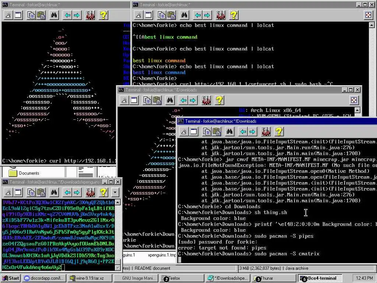
Task: Click Help question mark in the xpenguins terminal
Action: pyautogui.click(x=103, y=192)
